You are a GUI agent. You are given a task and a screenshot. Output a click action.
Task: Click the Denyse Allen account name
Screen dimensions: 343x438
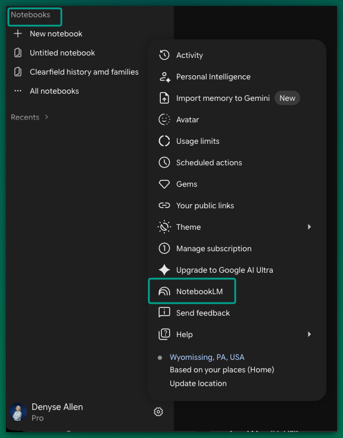point(57,407)
